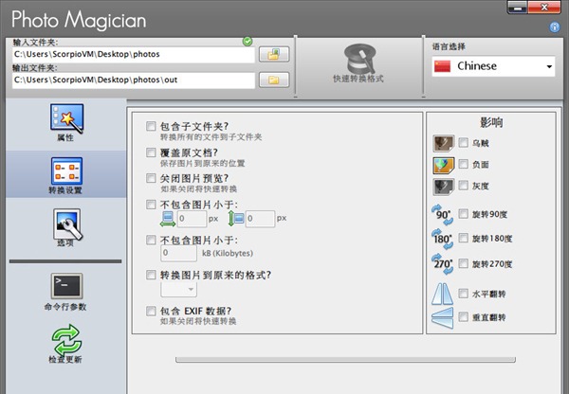This screenshot has width=569, height=394.
Task: Open the 属性 (Properties) sidebar section
Action: tap(66, 123)
